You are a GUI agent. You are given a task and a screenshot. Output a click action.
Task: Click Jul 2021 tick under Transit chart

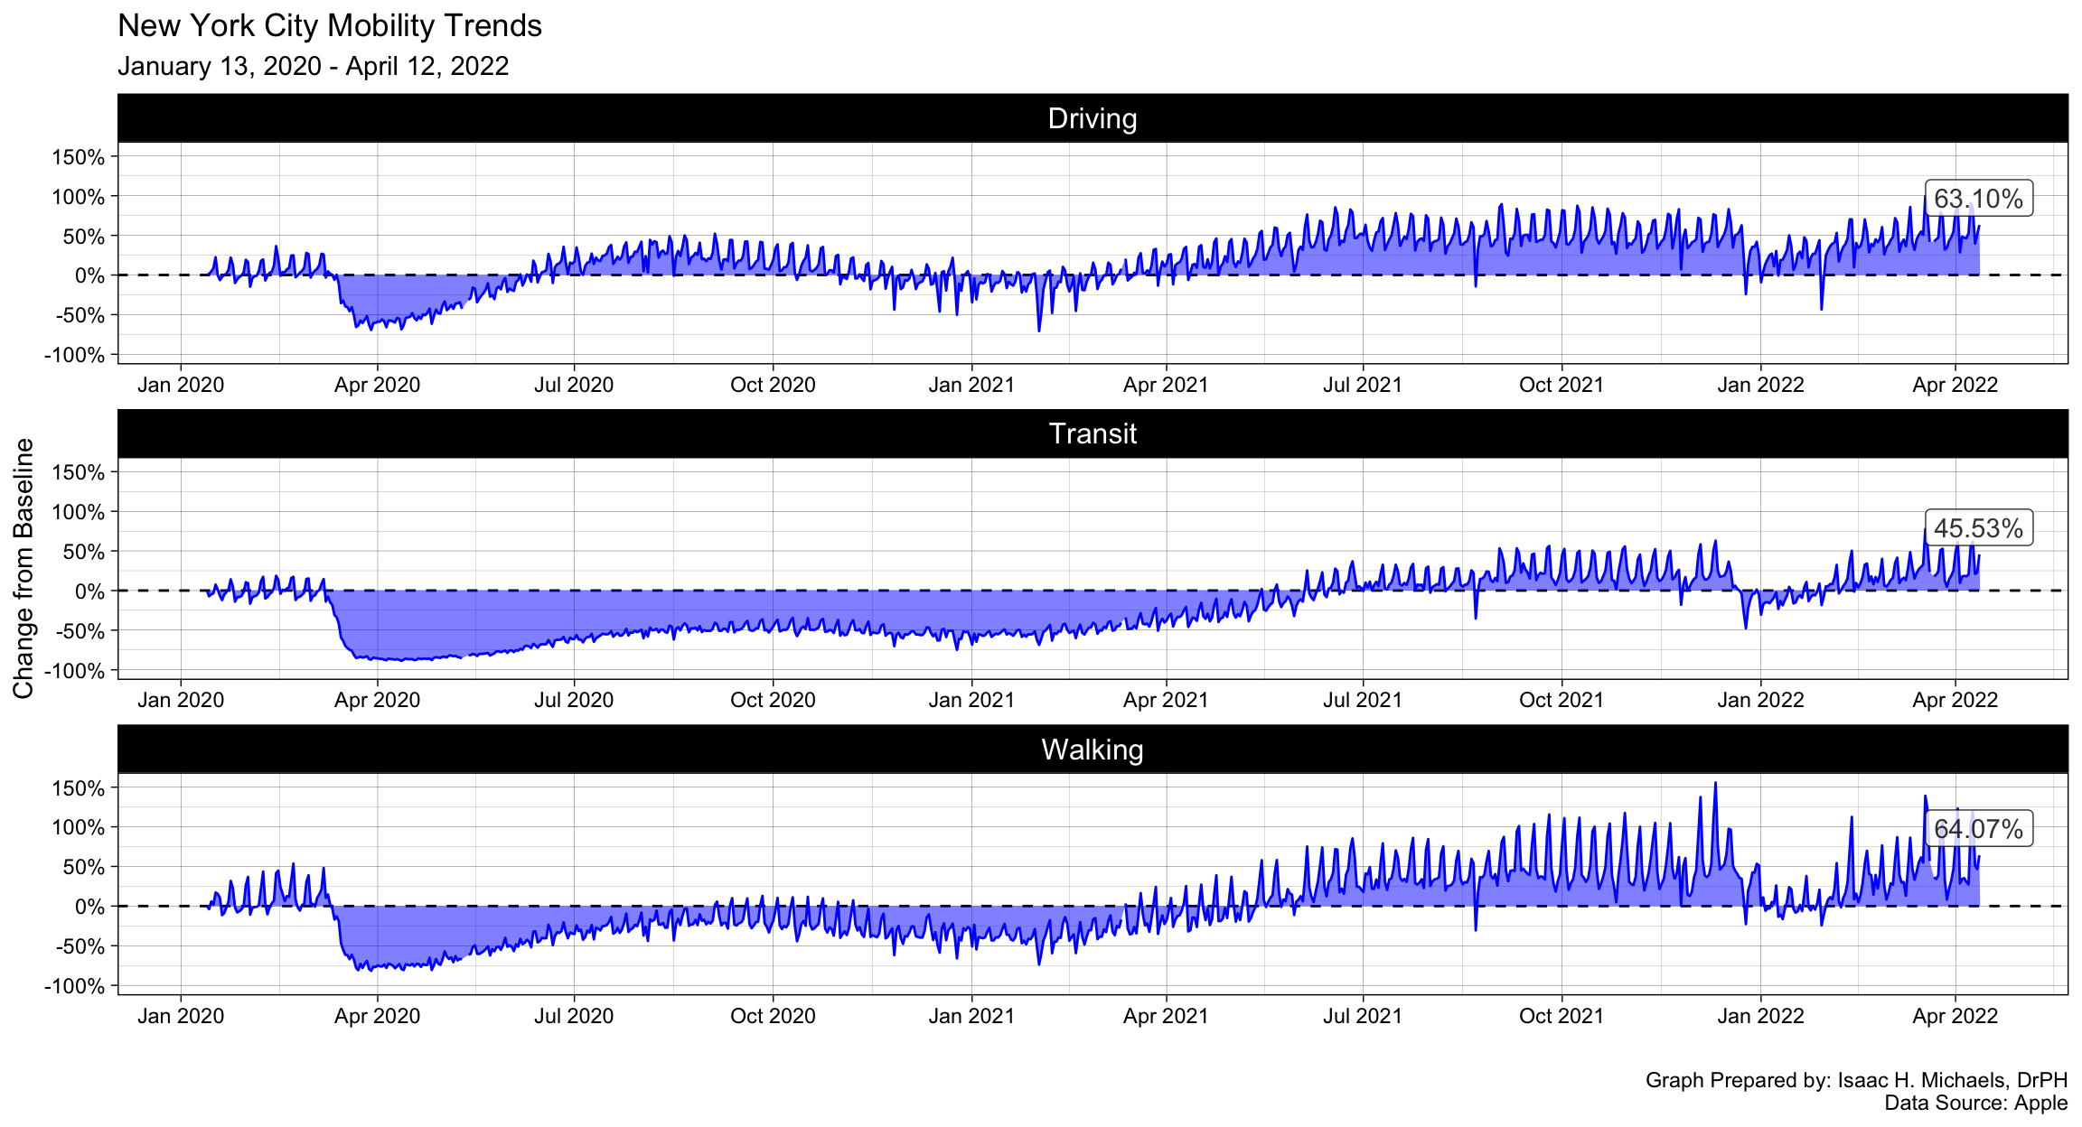click(1363, 701)
